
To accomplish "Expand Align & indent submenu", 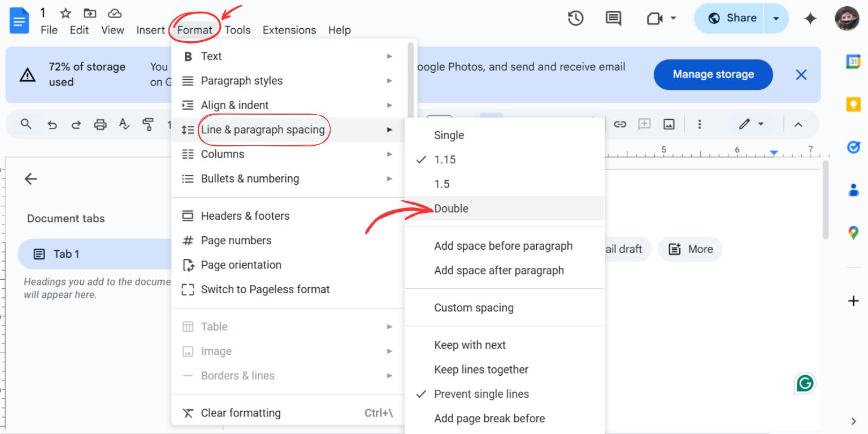I will 289,105.
